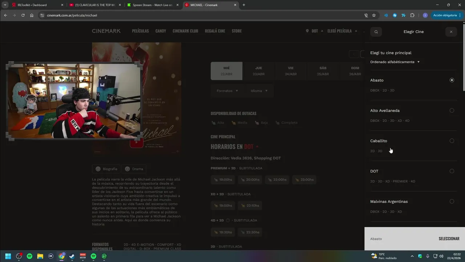Screen dimensions: 465x262
Task: Pick the Premium 20:00hs showtime
Action: pyautogui.click(x=250, y=179)
